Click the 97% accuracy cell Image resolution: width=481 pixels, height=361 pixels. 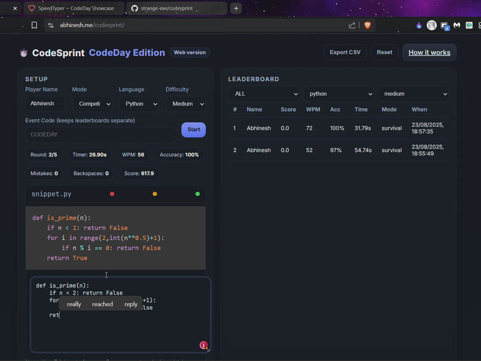(336, 150)
